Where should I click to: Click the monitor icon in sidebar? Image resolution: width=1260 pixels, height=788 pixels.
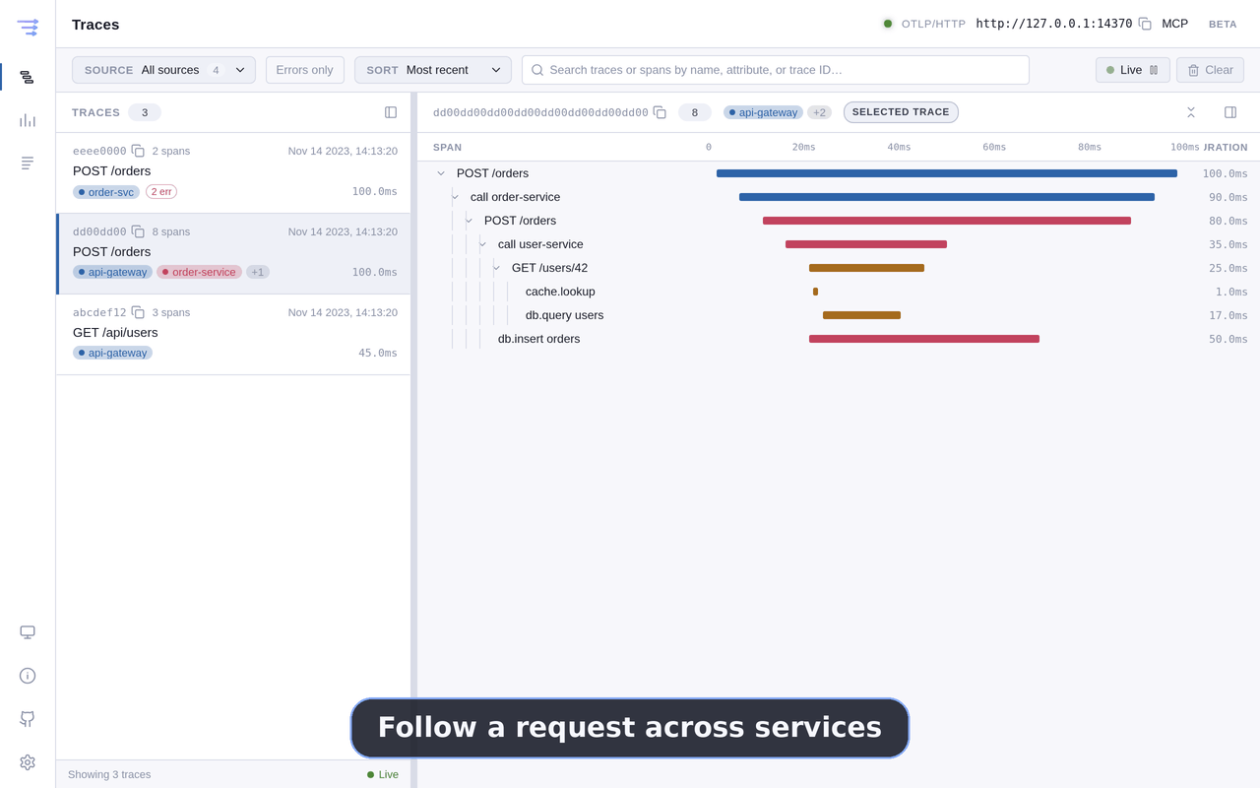28,632
